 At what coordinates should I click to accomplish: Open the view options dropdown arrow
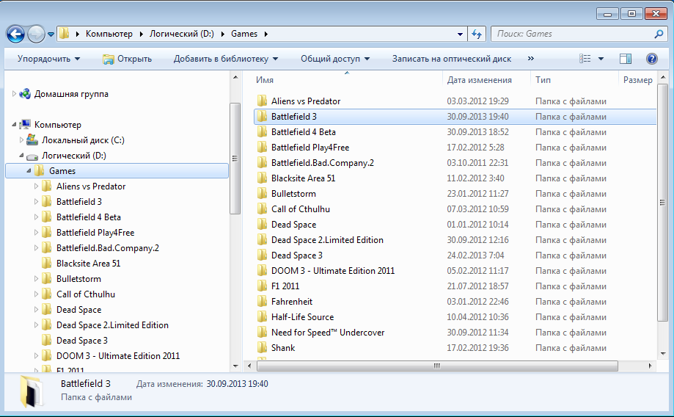tap(601, 59)
